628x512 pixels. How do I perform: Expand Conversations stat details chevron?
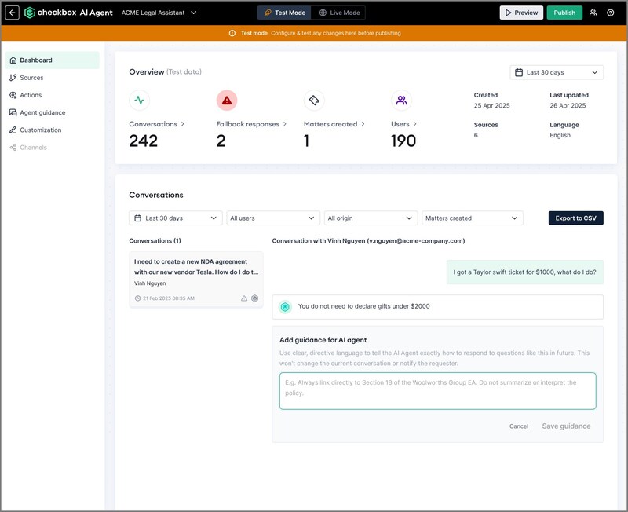pyautogui.click(x=183, y=124)
